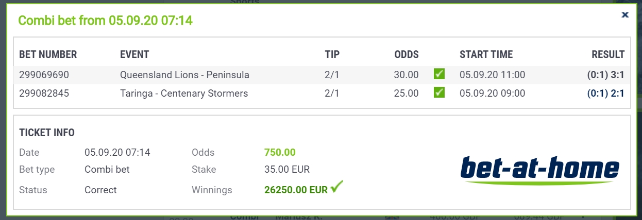Select the EVENT column header
The height and width of the screenshot is (220, 642).
[x=134, y=54]
